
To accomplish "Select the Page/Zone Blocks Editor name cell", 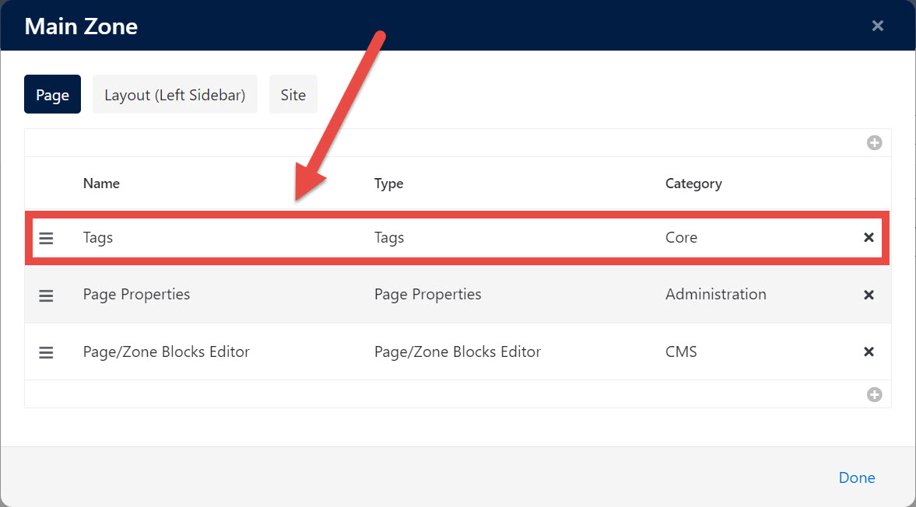I will 166,351.
